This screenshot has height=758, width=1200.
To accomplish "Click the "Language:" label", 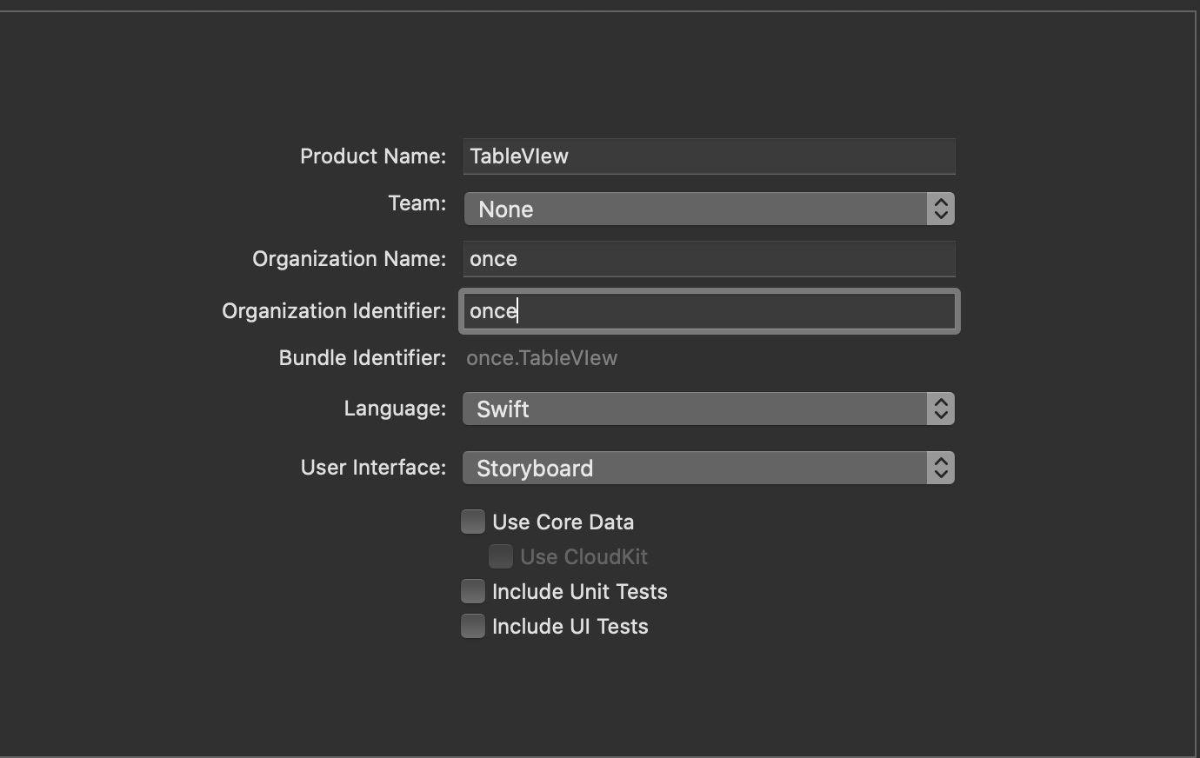I will click(x=395, y=409).
